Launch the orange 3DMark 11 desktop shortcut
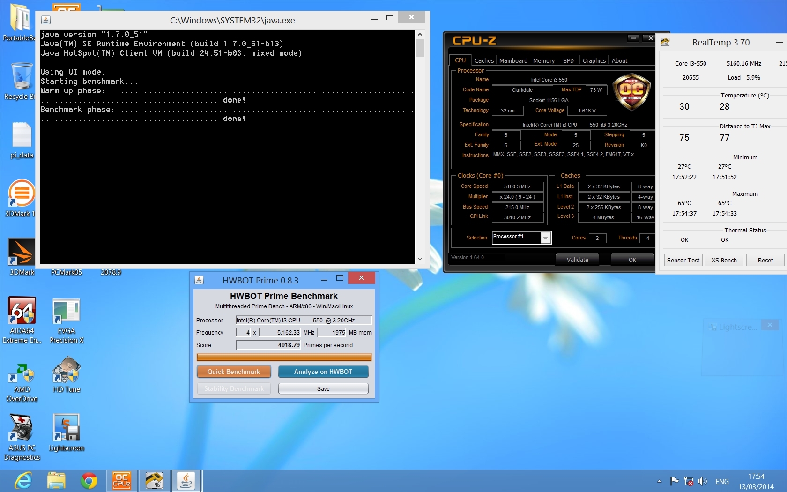This screenshot has width=787, height=492. [x=21, y=198]
